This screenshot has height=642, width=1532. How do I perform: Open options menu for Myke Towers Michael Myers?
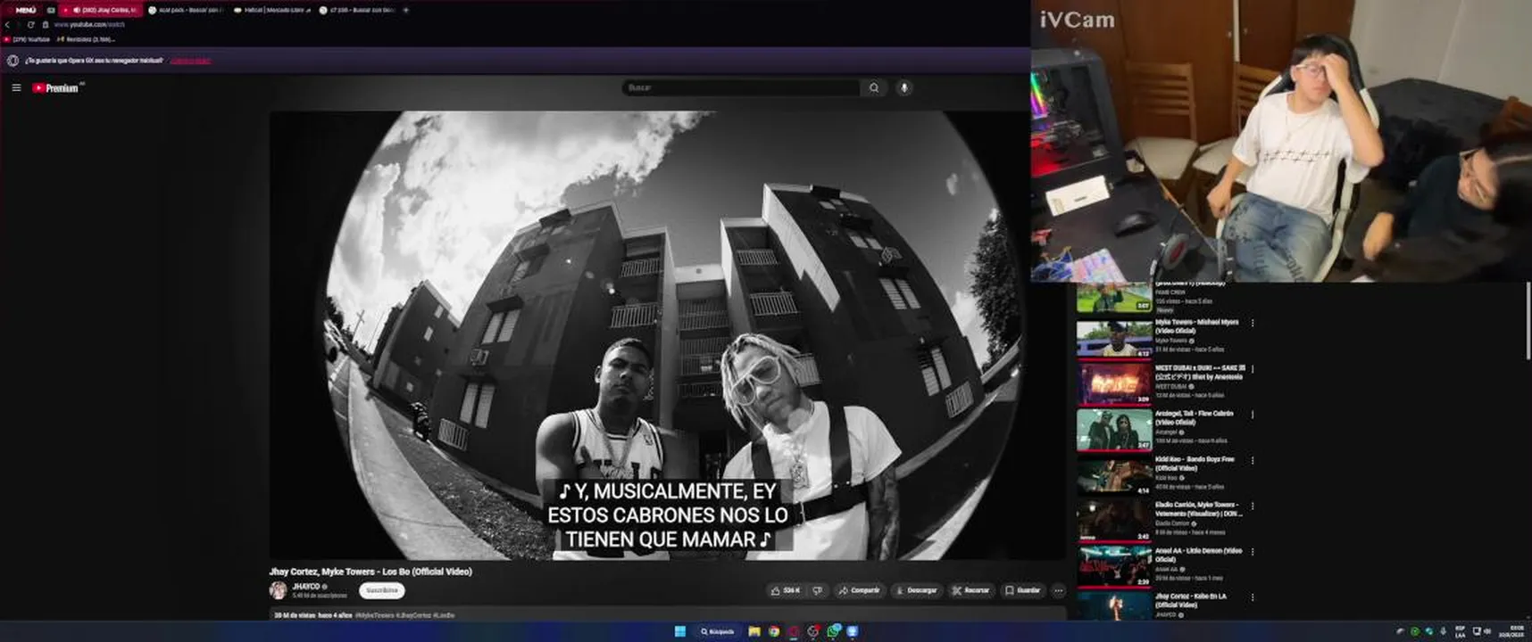click(x=1253, y=323)
